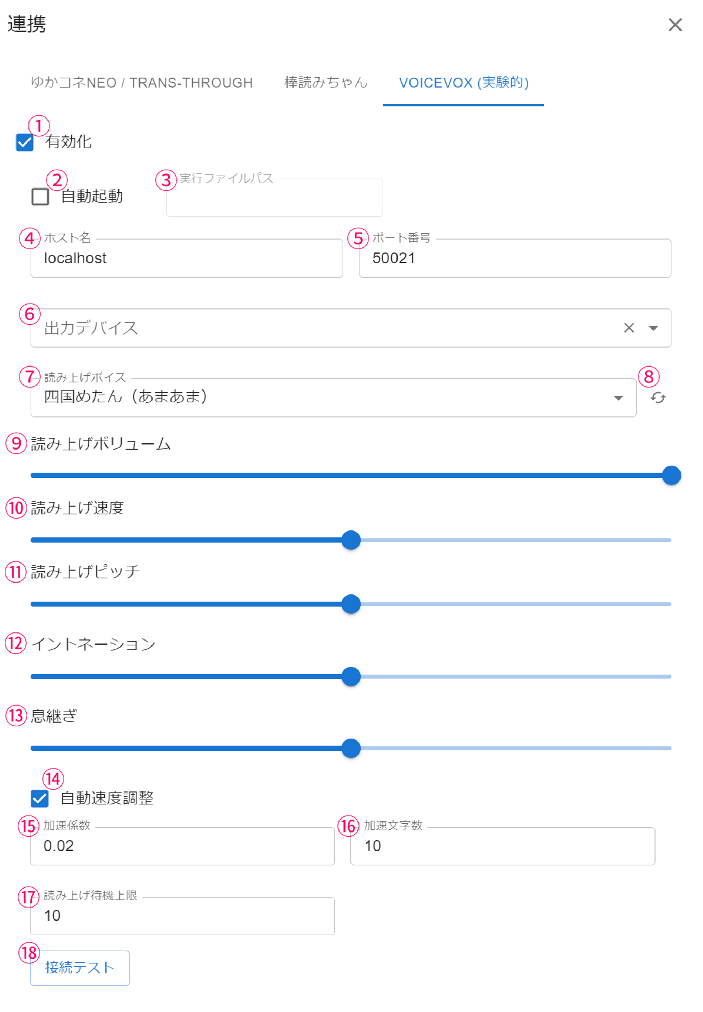Click the 読み上げピッチ slider handle

click(351, 604)
